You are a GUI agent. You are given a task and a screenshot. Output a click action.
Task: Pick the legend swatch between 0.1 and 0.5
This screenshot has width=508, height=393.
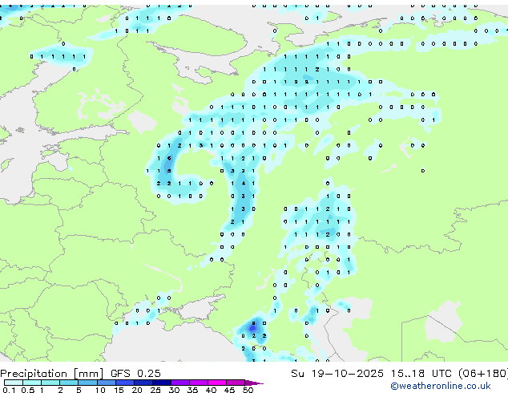pyautogui.click(x=14, y=383)
